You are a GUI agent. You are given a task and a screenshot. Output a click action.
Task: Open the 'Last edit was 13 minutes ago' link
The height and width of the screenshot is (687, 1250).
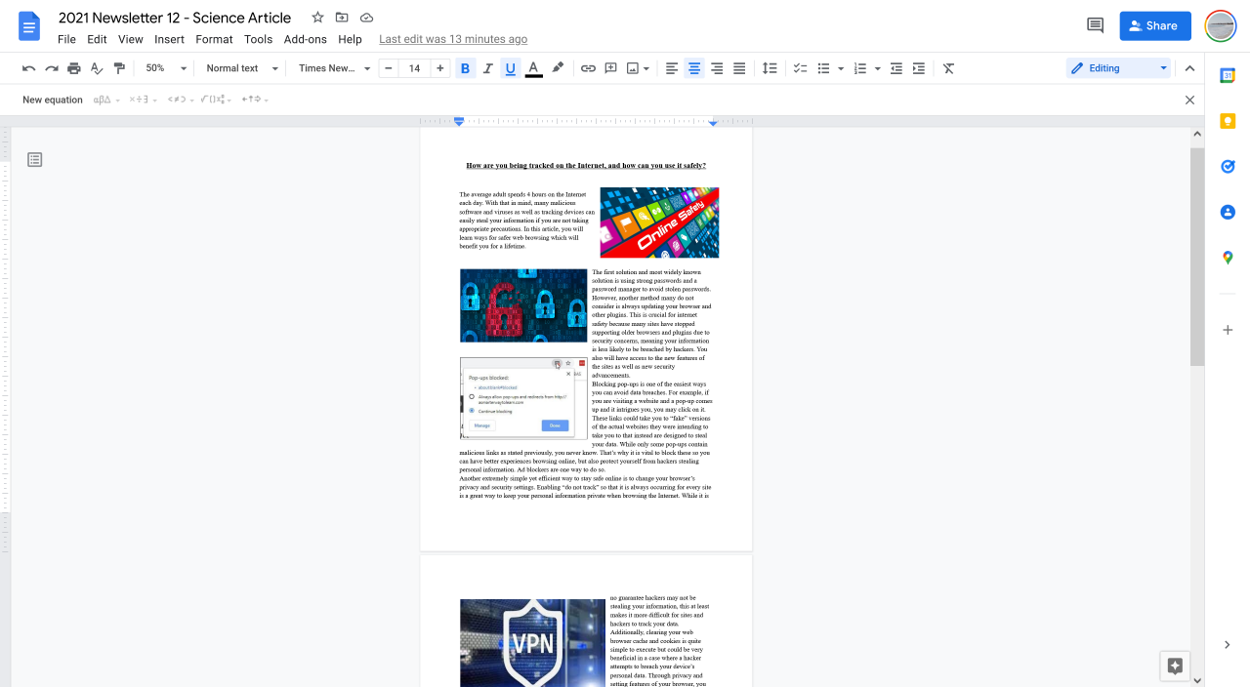pyautogui.click(x=452, y=39)
